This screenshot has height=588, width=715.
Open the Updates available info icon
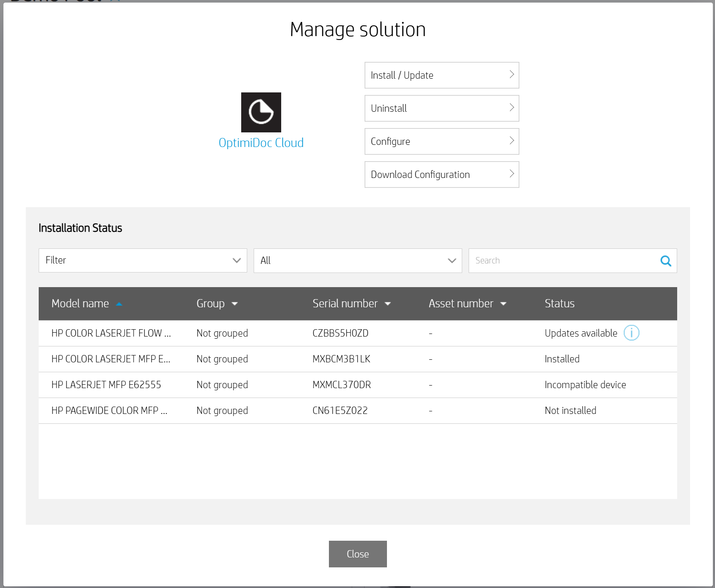pyautogui.click(x=631, y=333)
